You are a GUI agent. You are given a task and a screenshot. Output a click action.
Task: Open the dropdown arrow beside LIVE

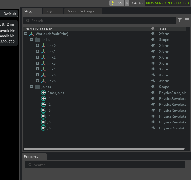(127, 3)
